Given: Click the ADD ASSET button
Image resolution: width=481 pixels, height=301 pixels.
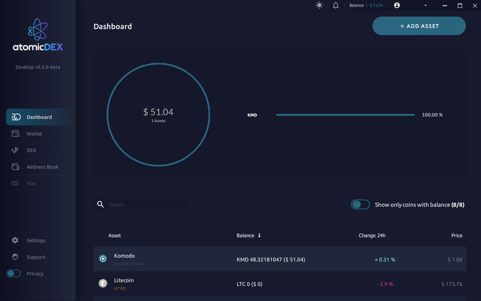Looking at the screenshot, I should 419,26.
